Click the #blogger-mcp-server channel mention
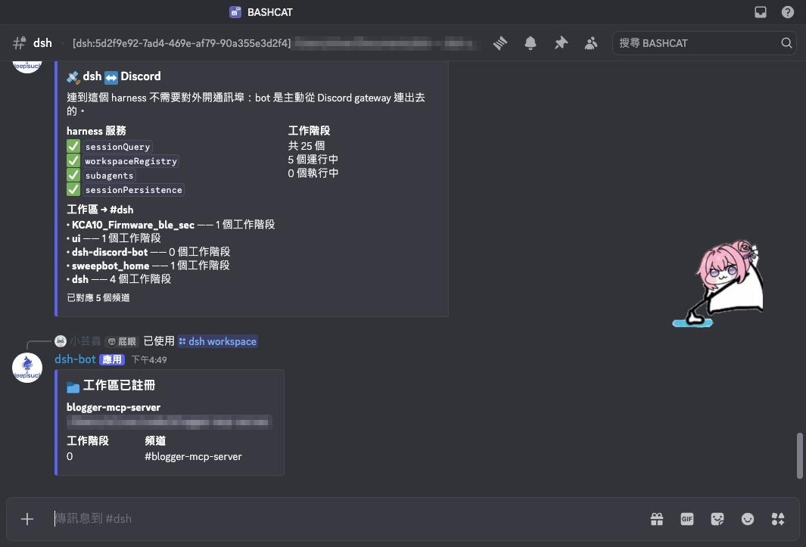The height and width of the screenshot is (547, 806). 193,456
